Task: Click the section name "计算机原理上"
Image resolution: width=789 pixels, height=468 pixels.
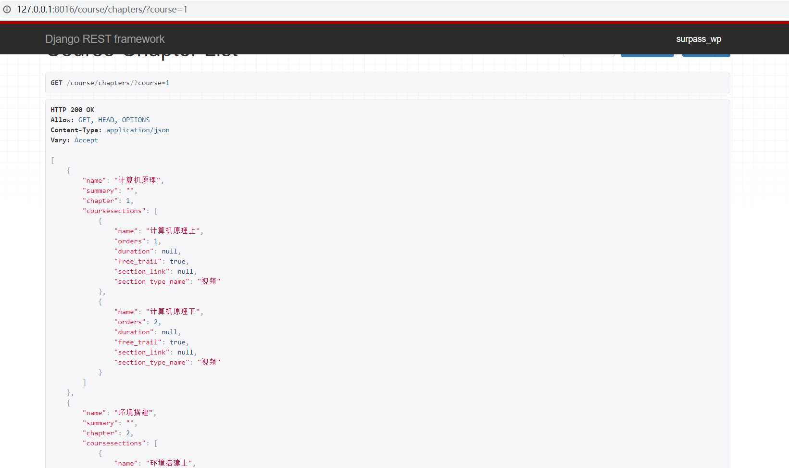Action: pos(173,231)
